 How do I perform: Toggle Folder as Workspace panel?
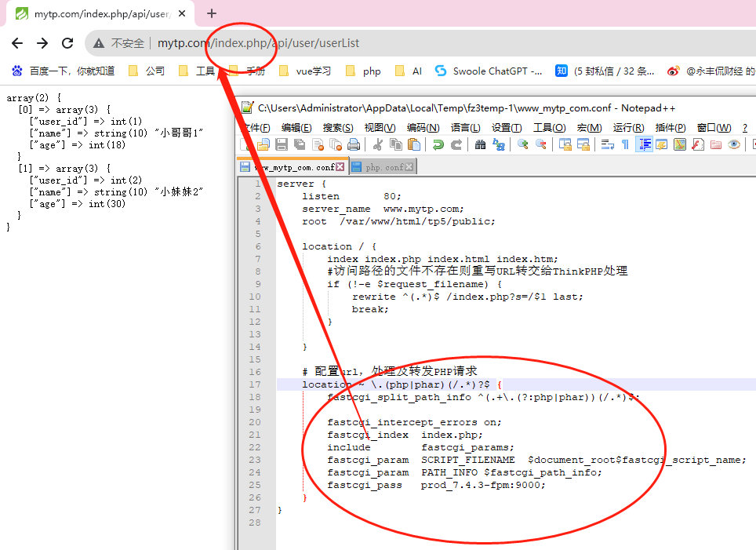[x=716, y=144]
